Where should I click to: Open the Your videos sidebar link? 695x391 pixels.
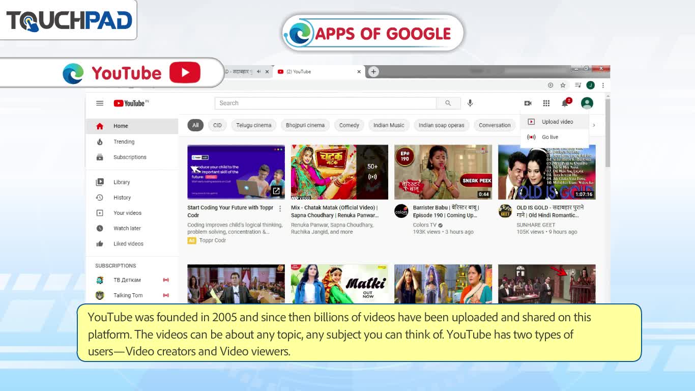click(132, 213)
